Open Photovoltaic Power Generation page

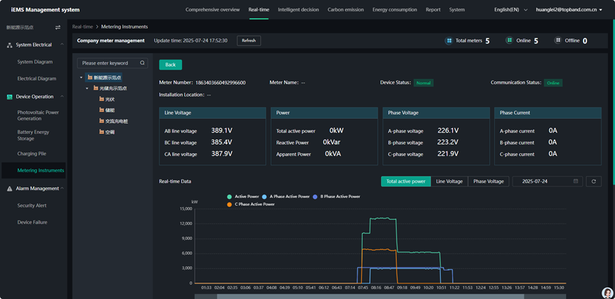(38, 115)
